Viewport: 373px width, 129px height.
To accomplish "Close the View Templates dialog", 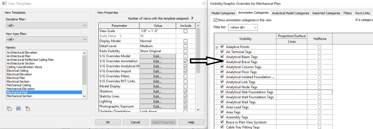I will (x=204, y=4).
